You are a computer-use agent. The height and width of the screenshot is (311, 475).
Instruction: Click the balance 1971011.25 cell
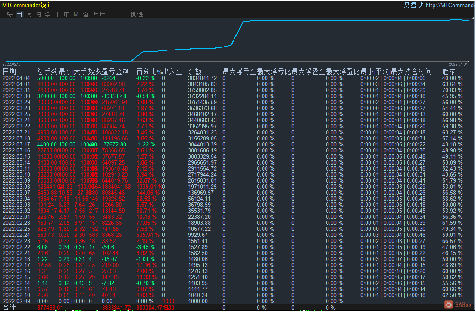[x=202, y=187]
